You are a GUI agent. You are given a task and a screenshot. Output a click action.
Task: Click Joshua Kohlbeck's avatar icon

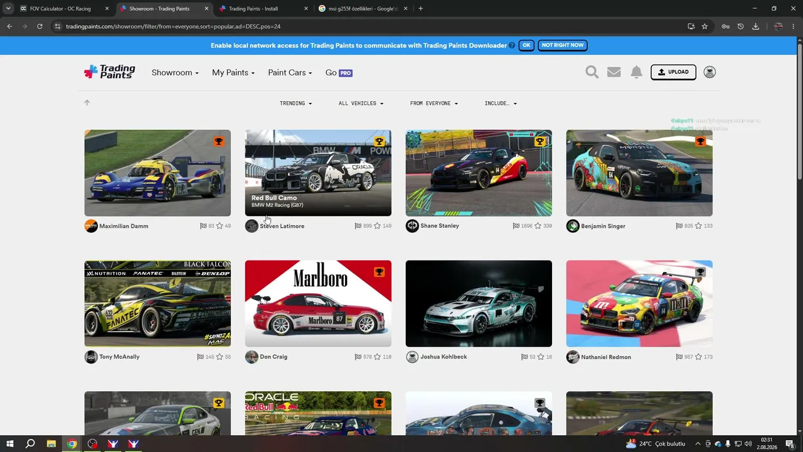[x=412, y=357]
